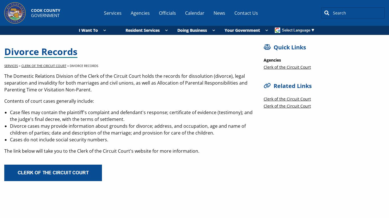The image size is (389, 218).
Task: Click the DIVORCE RECORDS breadcrumb text
Action: click(84, 66)
